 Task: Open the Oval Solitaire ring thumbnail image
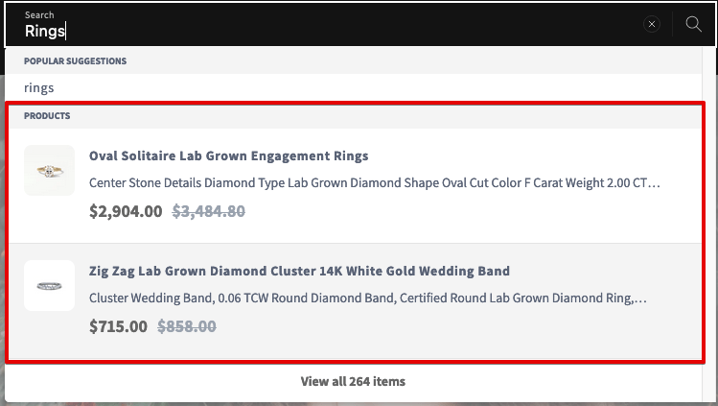[x=50, y=171]
